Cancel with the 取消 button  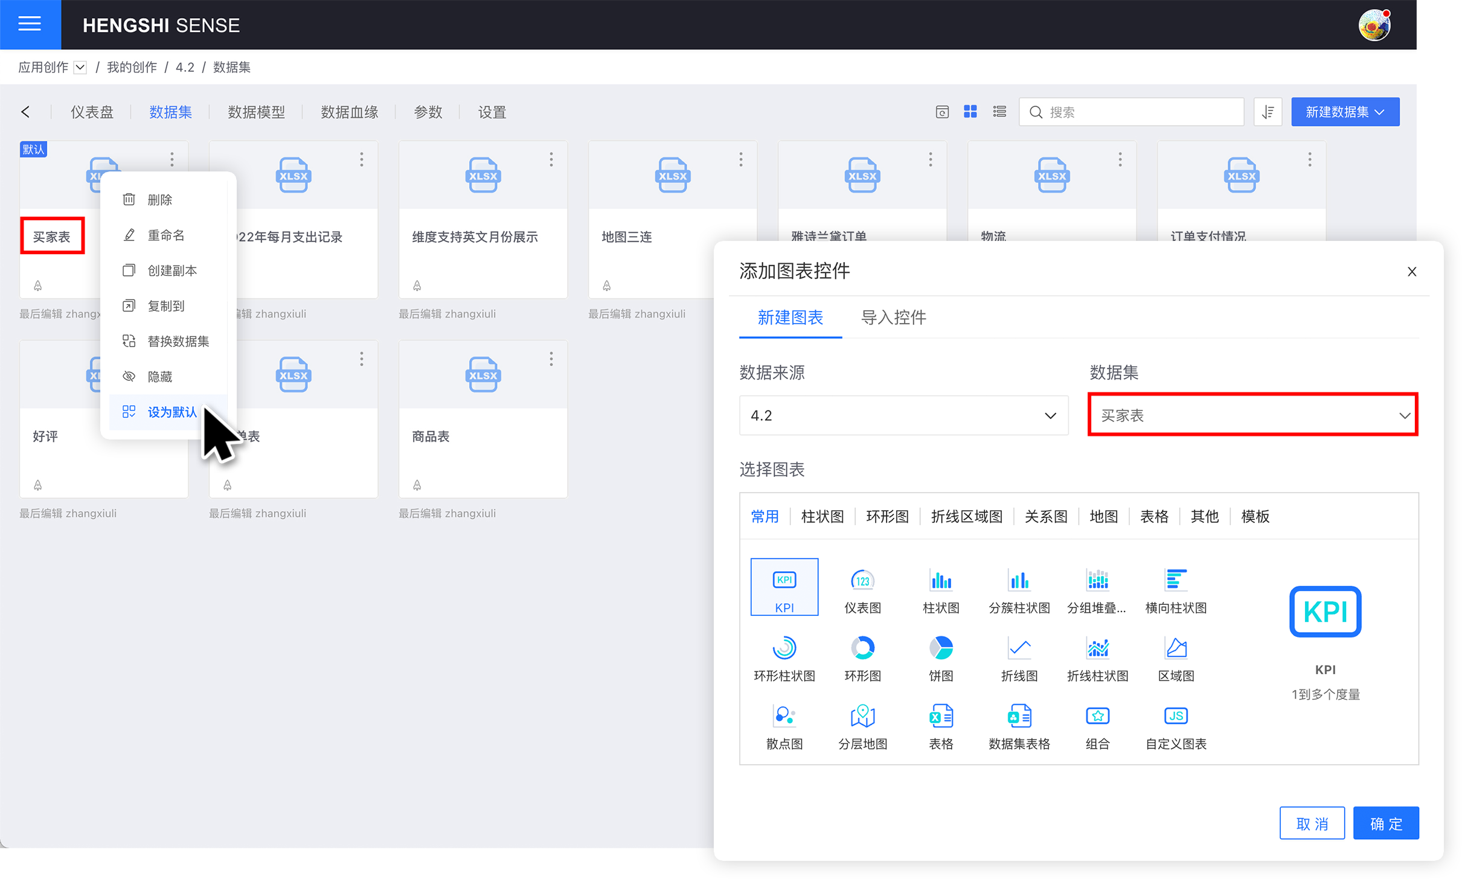point(1312,823)
